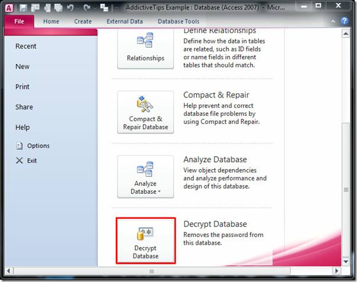Select New in the backstage menu
This screenshot has height=282, width=357.
pyautogui.click(x=22, y=67)
